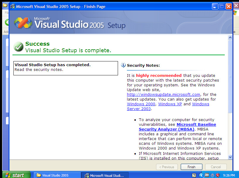
Task: Click the green back arrow in the Explorer window
Action: tap(7, 22)
